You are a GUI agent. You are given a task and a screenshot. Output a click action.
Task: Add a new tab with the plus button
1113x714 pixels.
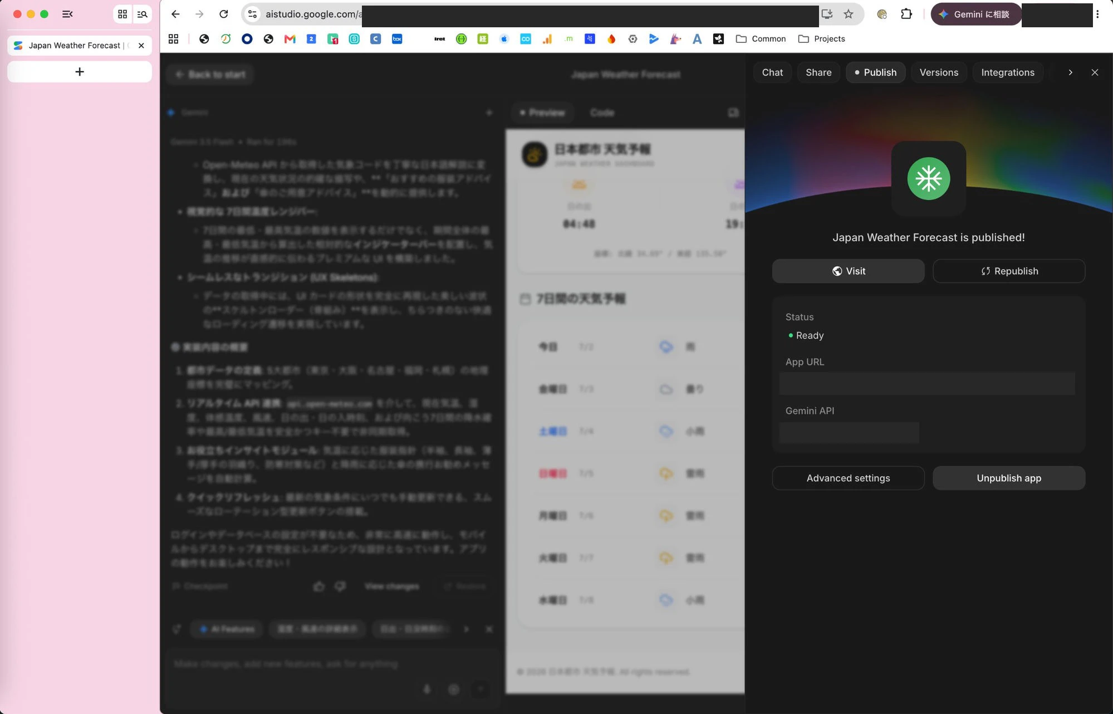(80, 72)
